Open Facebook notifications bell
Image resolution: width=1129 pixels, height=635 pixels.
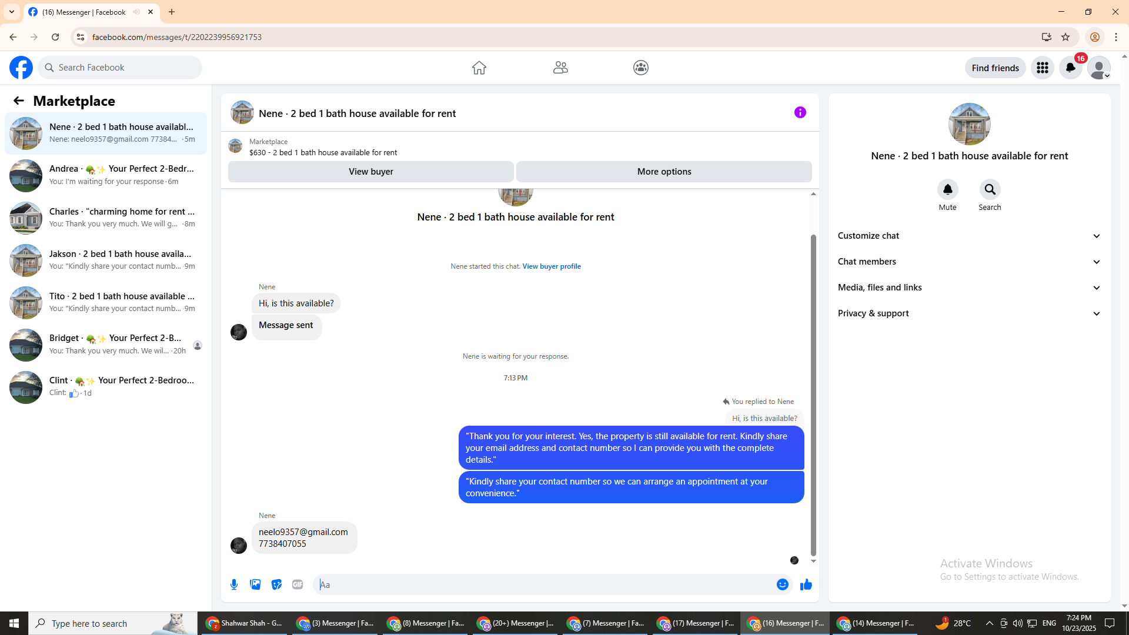(x=1070, y=68)
